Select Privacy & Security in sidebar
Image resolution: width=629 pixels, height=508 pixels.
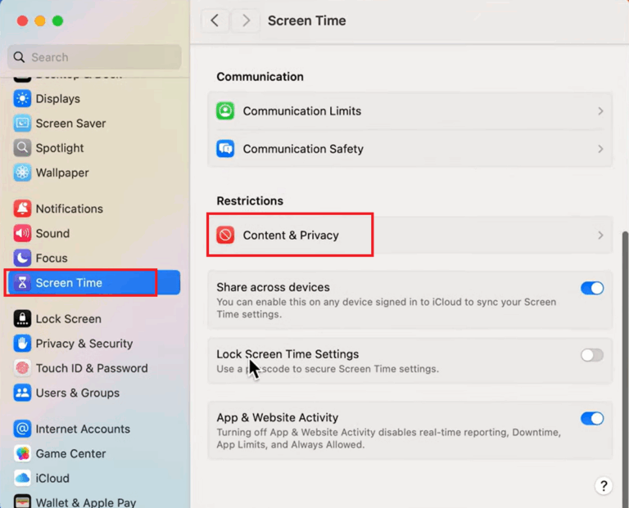[84, 344]
